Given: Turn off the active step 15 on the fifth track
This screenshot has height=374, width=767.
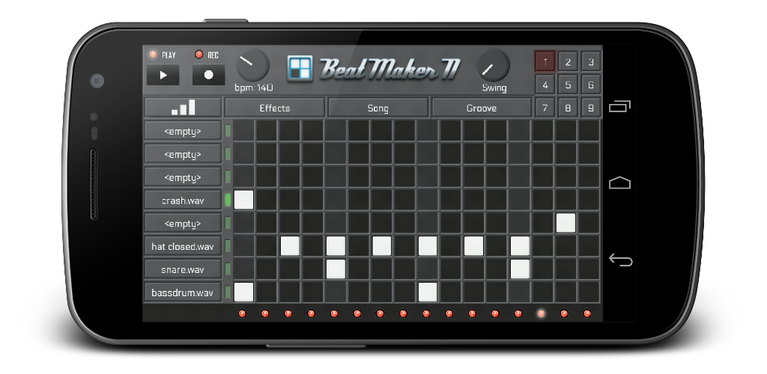Looking at the screenshot, I should (x=566, y=223).
